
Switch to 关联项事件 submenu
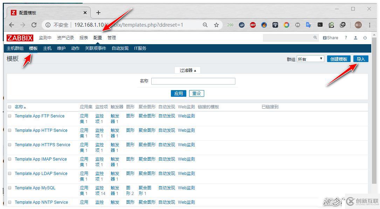(96, 48)
